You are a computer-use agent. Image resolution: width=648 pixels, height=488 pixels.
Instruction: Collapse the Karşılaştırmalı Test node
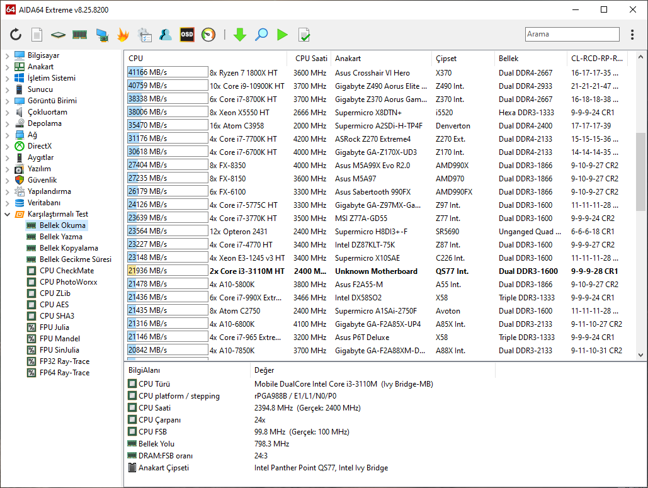click(x=7, y=214)
